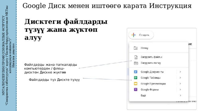This screenshot has width=198, height=111.
Task: Expand Google Таблицы submenu arrow
Action: click(180, 78)
